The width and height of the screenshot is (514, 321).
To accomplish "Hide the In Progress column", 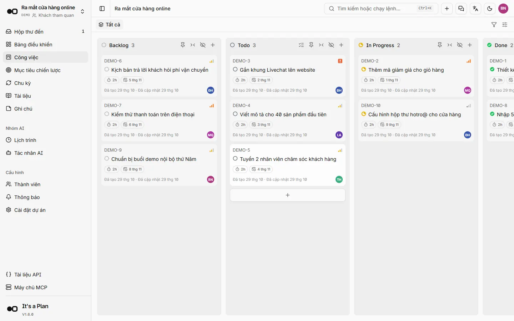I will 460,45.
